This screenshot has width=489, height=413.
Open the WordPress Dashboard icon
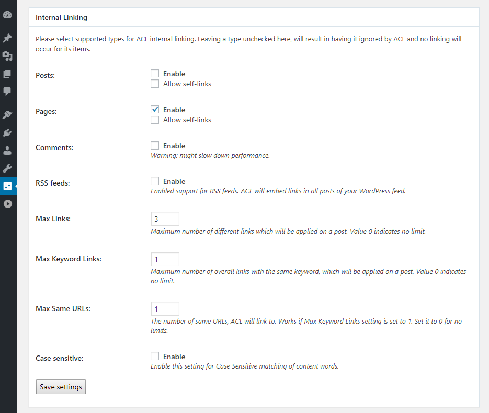(7, 15)
